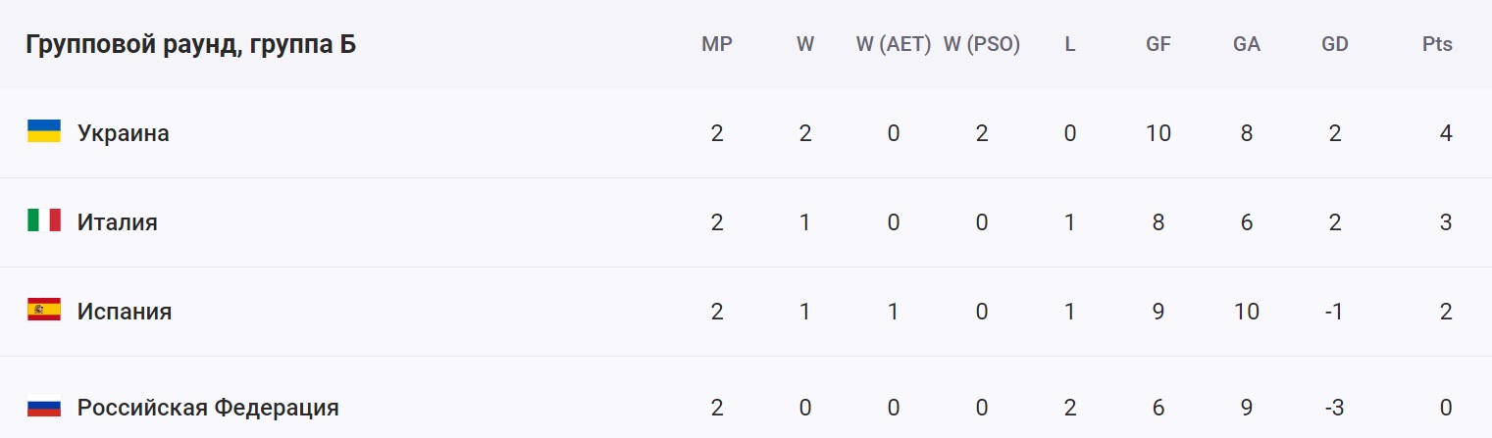
Task: Click the GA column header
Action: [1247, 44]
